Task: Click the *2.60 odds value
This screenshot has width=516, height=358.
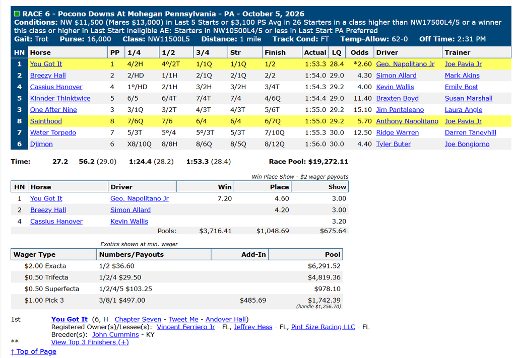Action: point(363,64)
